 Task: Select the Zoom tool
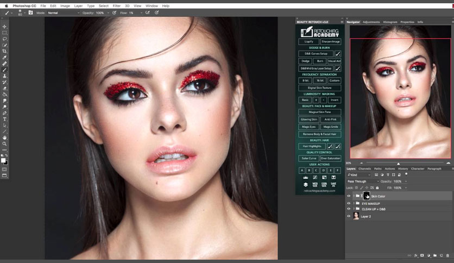pos(5,143)
